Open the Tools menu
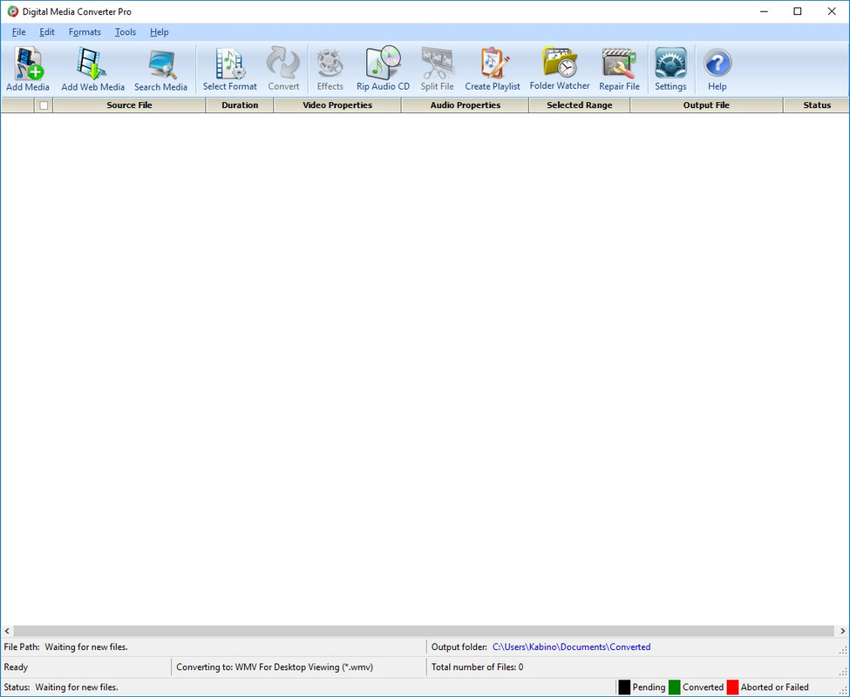Image resolution: width=850 pixels, height=697 pixels. pyautogui.click(x=126, y=32)
